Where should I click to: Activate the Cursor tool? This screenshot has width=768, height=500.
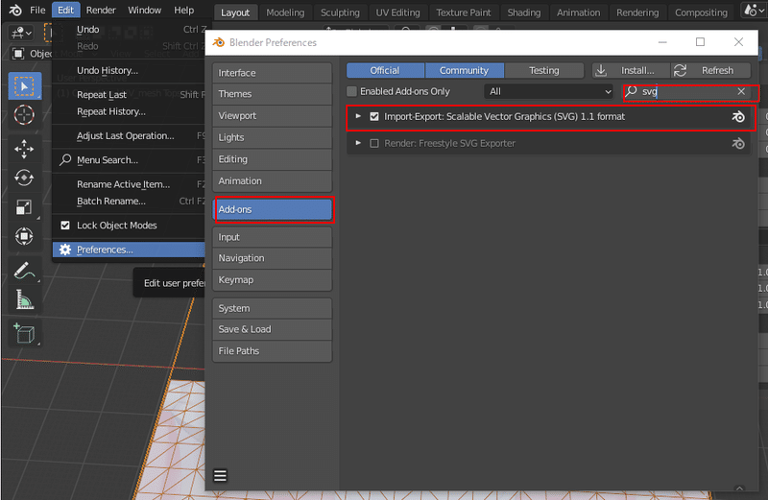tap(24, 115)
